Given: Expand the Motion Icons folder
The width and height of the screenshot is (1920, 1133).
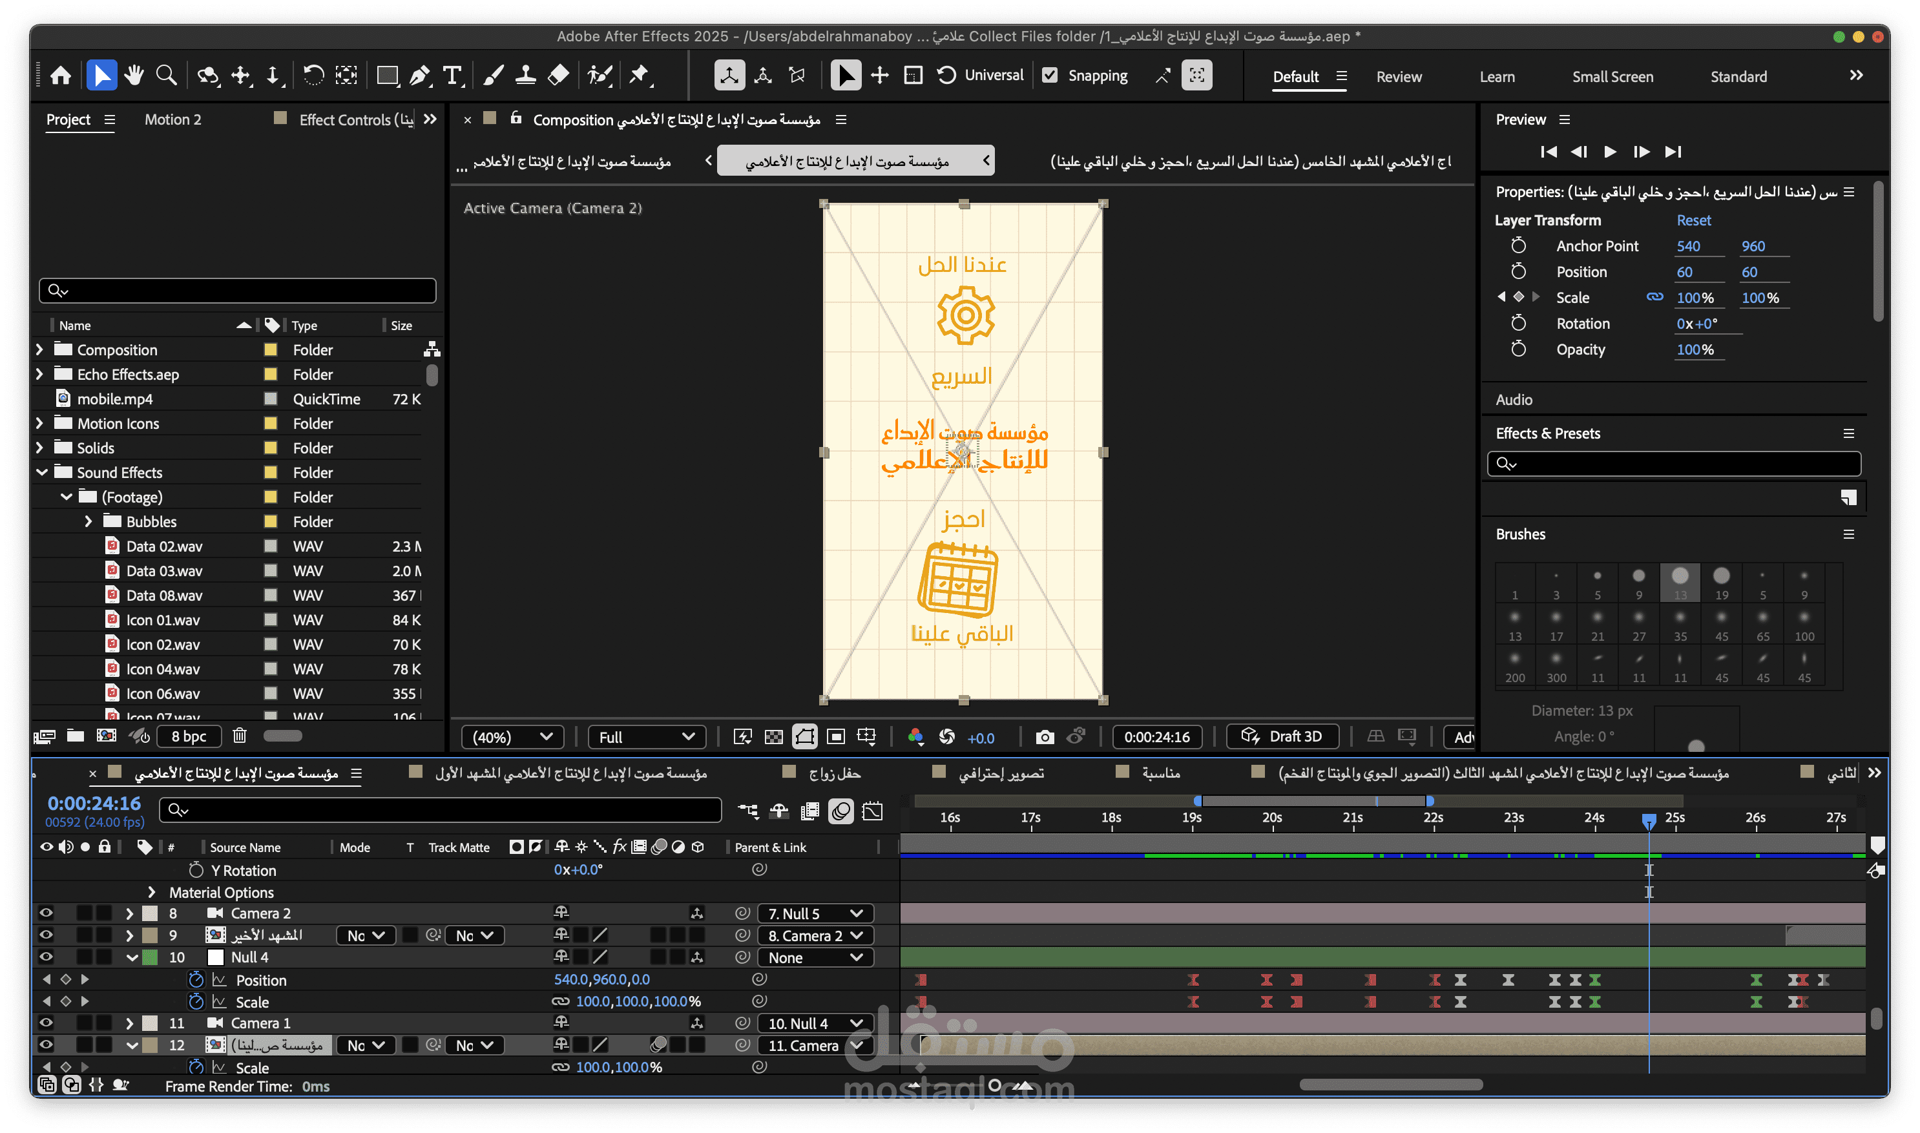Looking at the screenshot, I should pos(39,423).
